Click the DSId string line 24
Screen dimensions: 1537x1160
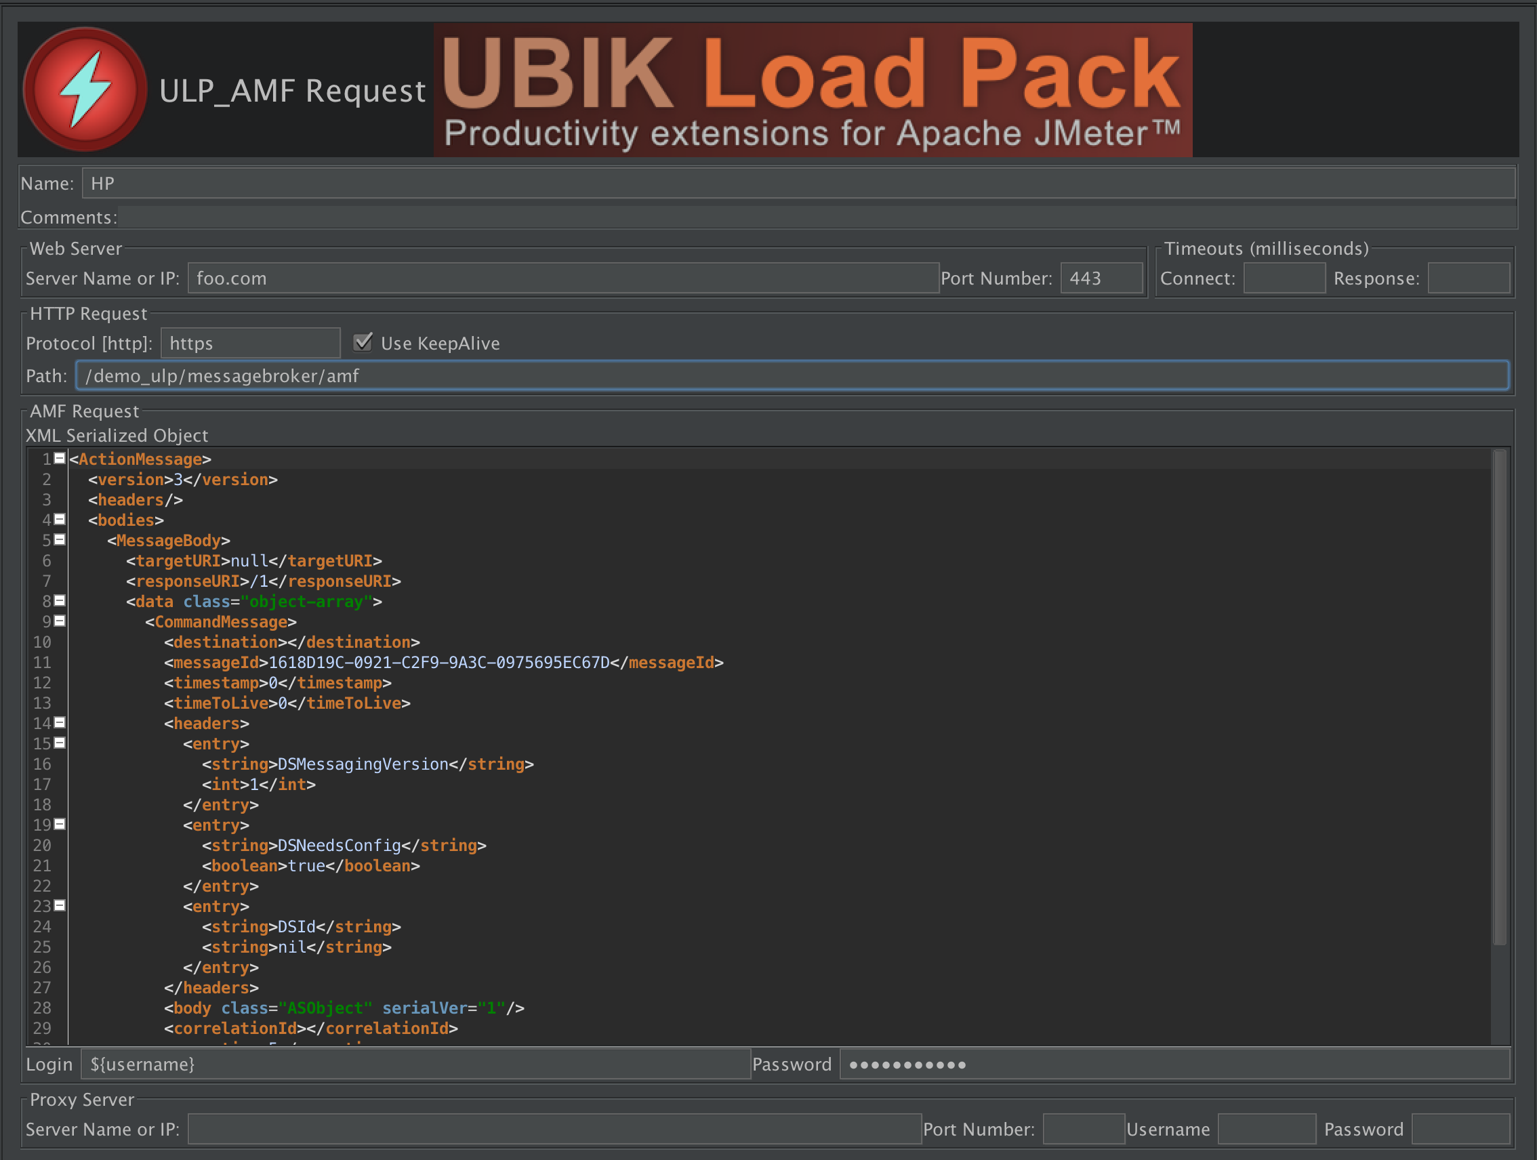pyautogui.click(x=302, y=927)
